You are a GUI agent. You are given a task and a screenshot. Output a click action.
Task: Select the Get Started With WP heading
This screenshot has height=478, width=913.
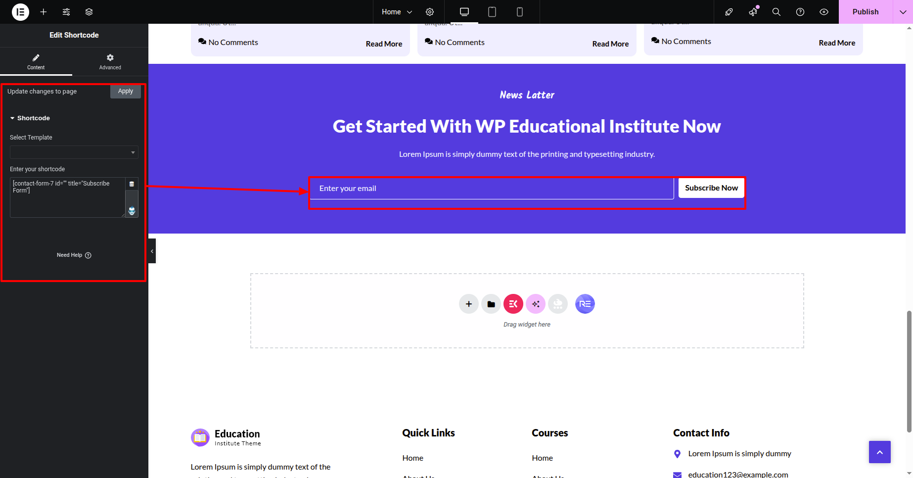[527, 127]
